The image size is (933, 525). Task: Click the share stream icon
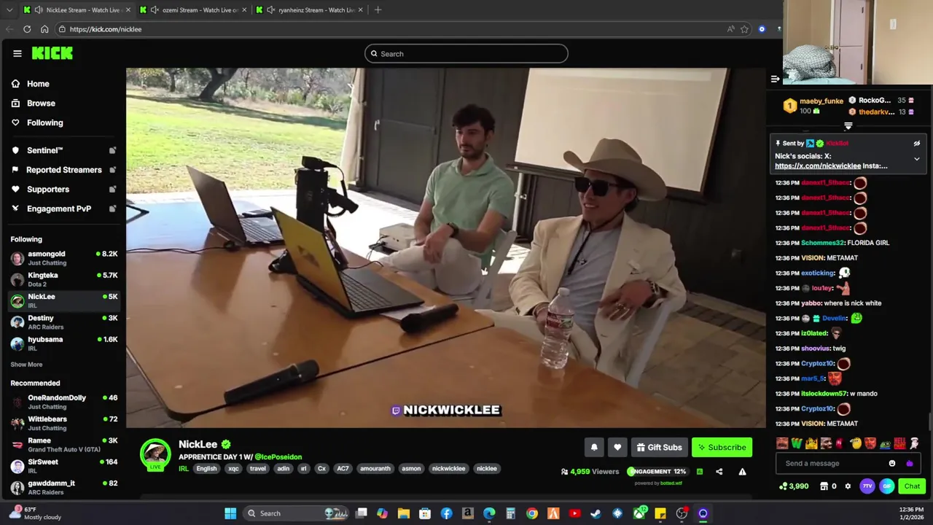tap(719, 472)
